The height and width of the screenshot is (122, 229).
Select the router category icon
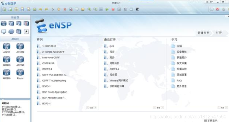point(4,23)
